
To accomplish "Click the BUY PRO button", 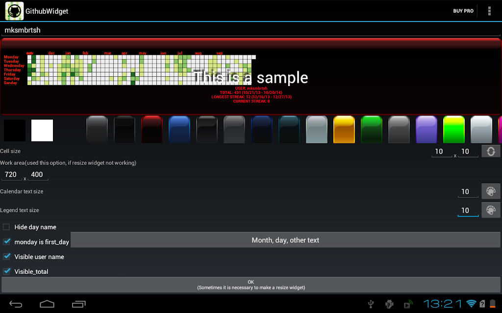I will [463, 11].
